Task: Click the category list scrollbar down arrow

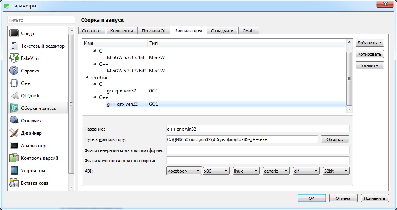Action: 71,187
